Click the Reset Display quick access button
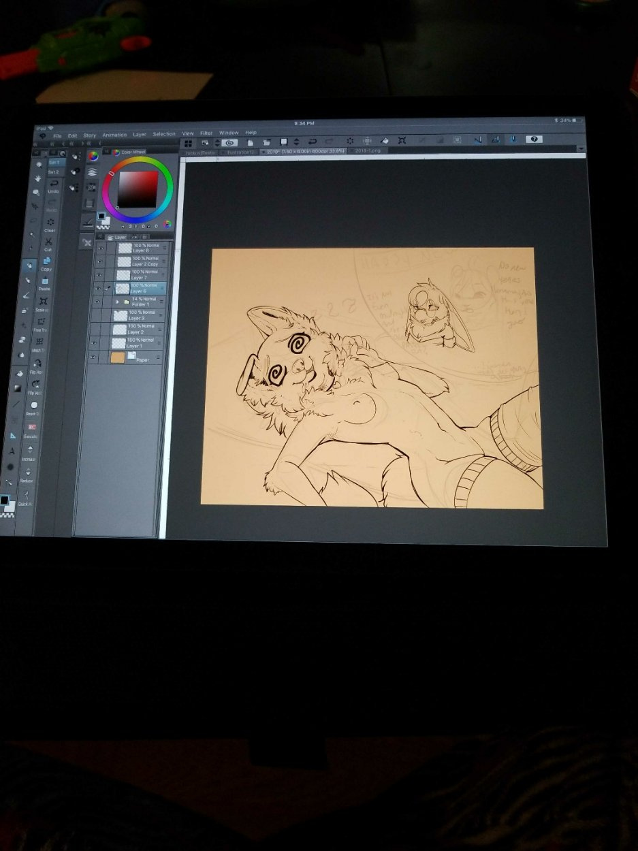 pos(34,408)
